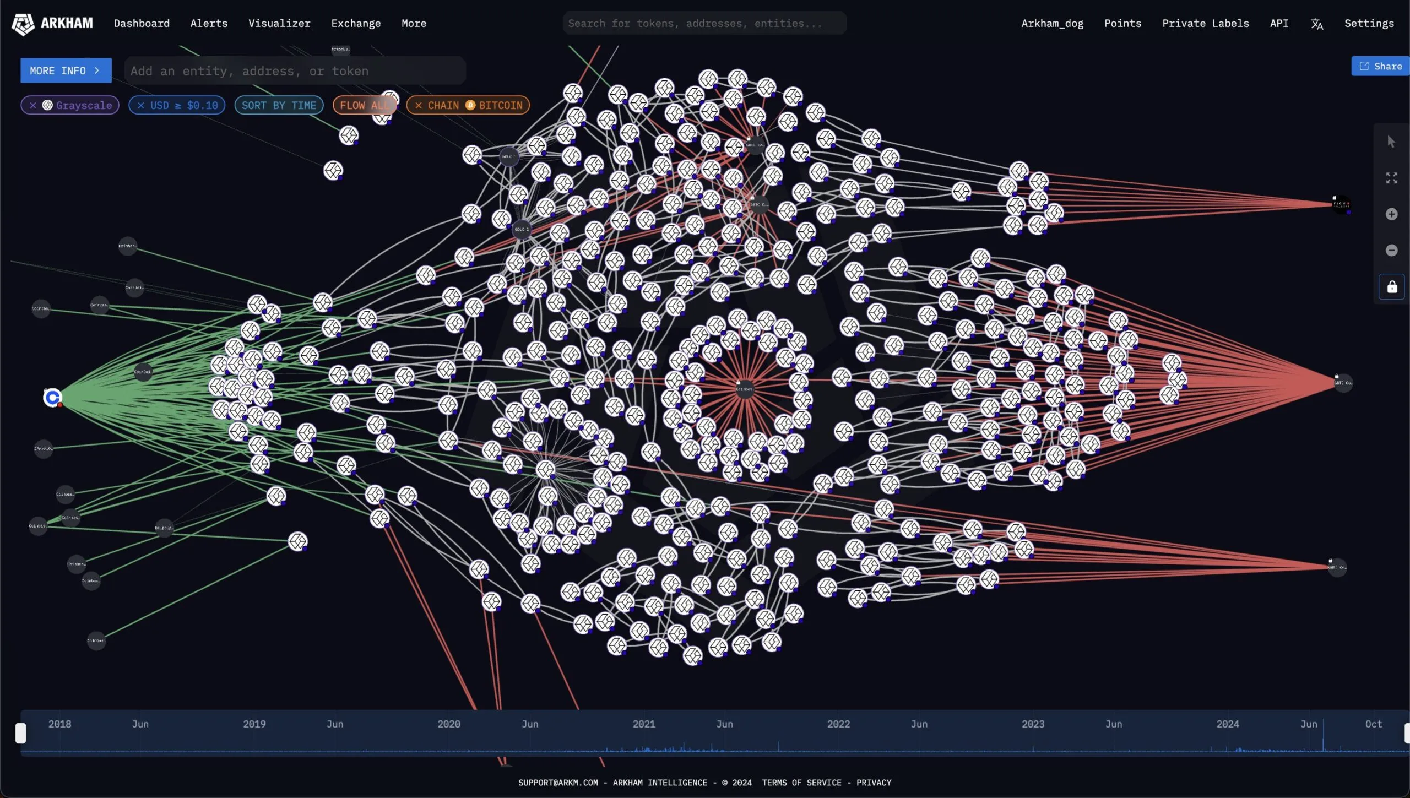Go to the Alerts page

(x=209, y=23)
